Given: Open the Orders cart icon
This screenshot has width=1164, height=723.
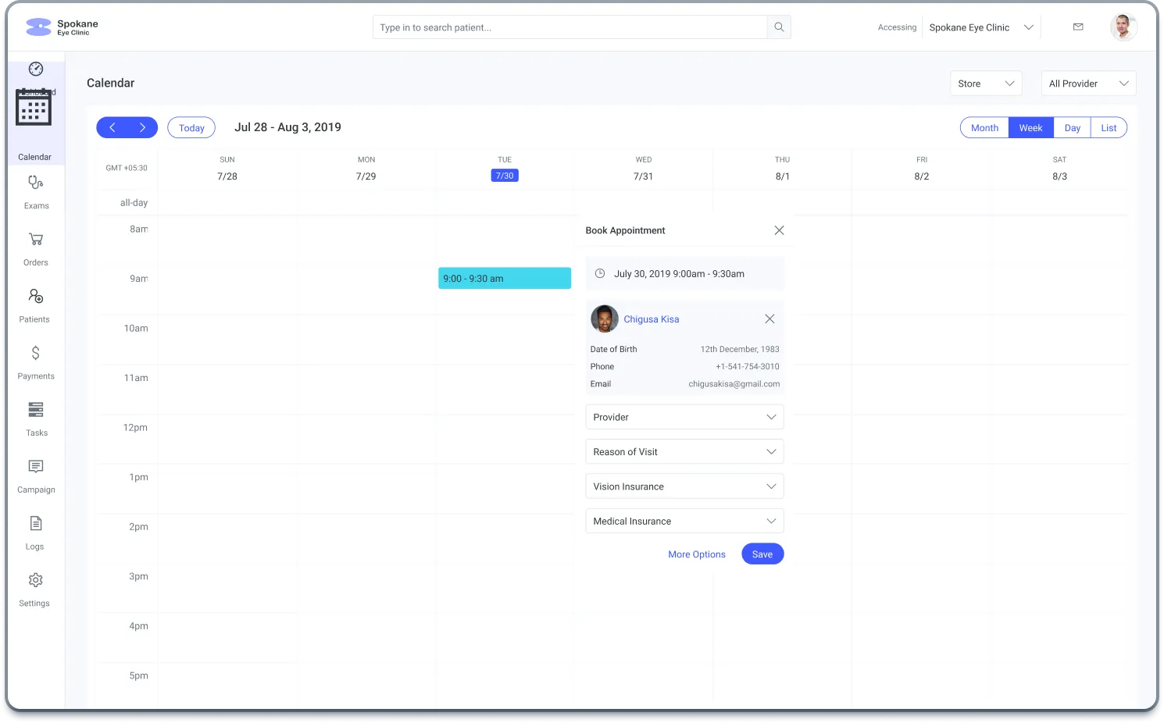Looking at the screenshot, I should [36, 240].
